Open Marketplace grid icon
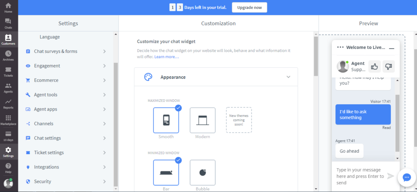This screenshot has width=417, height=192. 8,118
